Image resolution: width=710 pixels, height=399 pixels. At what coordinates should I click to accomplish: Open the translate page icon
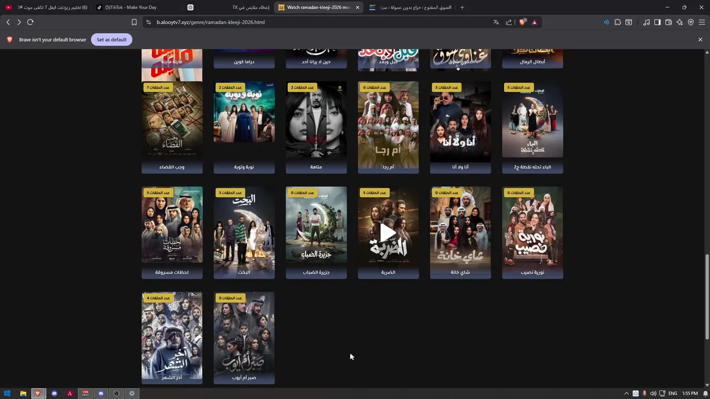coord(496,22)
